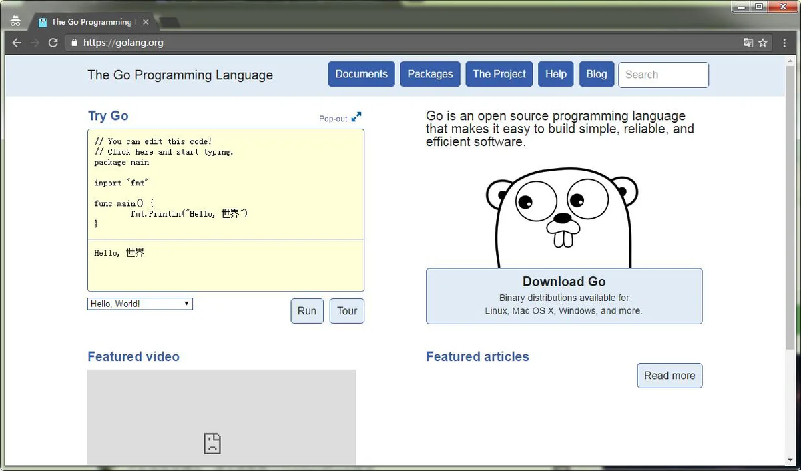Viewport: 801px width, 471px height.
Task: Reload the golang.org page
Action: pos(53,43)
